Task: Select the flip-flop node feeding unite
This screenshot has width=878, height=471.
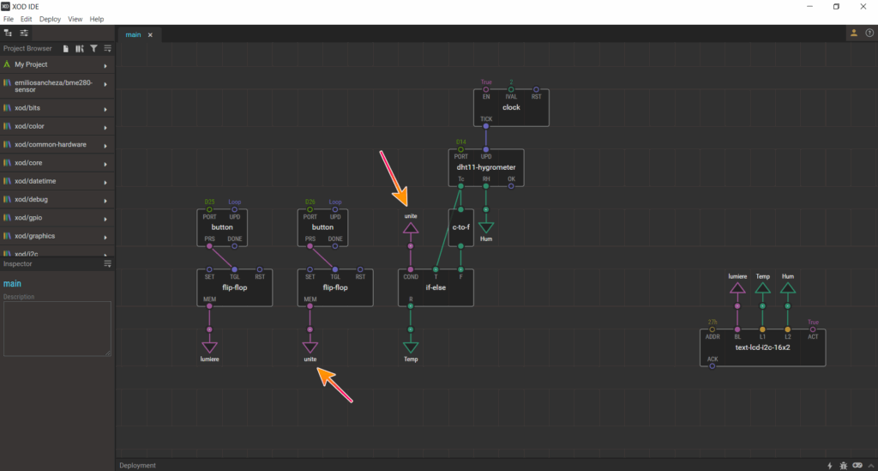Action: coord(335,288)
